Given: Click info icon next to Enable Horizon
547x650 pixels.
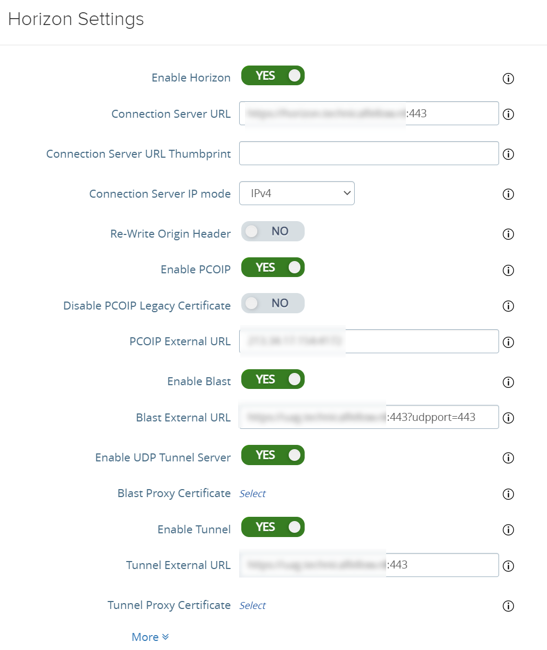Looking at the screenshot, I should tap(508, 79).
